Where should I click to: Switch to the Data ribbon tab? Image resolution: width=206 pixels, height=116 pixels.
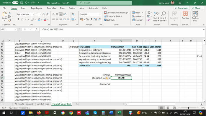click(62, 8)
